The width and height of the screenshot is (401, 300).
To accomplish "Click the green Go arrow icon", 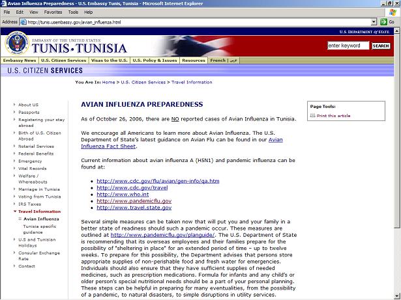I will [x=383, y=22].
